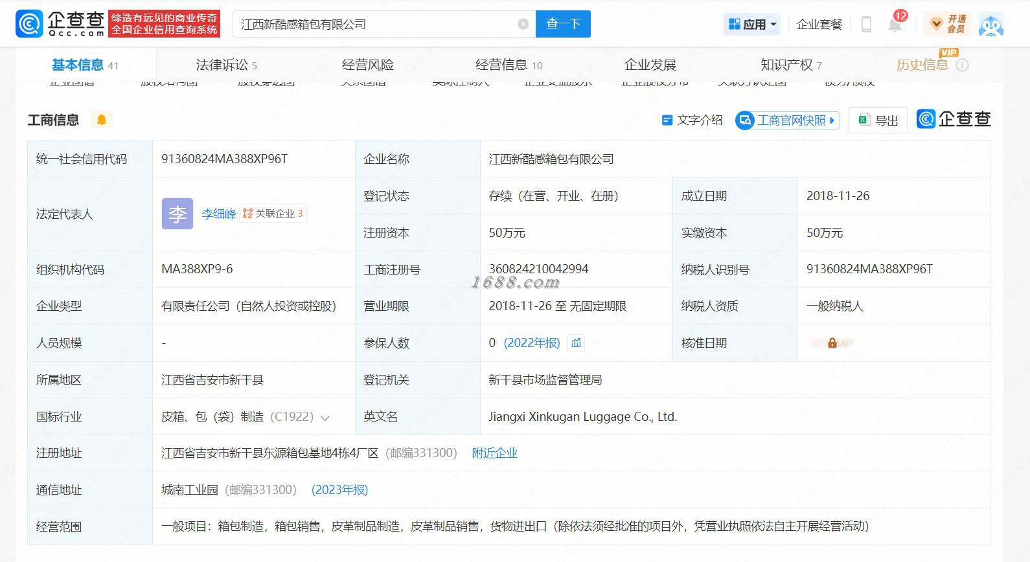Switch to 基本信息 tab
Image resolution: width=1030 pixels, height=562 pixels.
[x=85, y=65]
